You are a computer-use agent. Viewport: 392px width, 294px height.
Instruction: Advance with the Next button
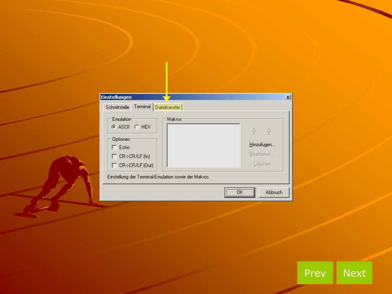pos(354,273)
